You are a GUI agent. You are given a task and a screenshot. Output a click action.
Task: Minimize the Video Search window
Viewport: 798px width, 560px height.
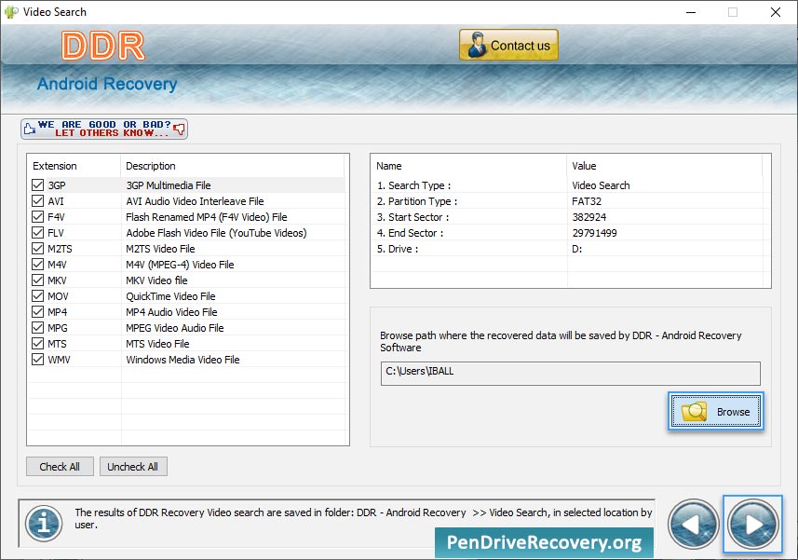tap(691, 12)
